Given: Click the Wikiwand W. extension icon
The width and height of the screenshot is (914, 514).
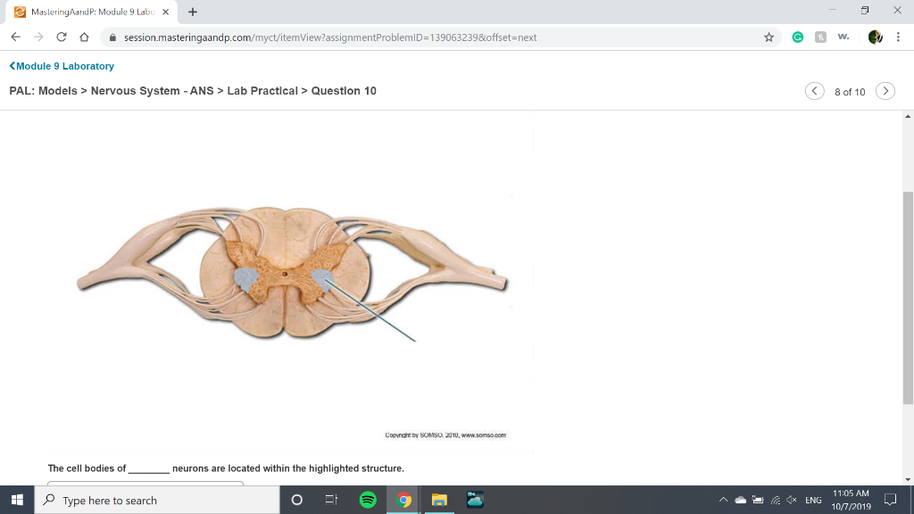Looking at the screenshot, I should (846, 37).
